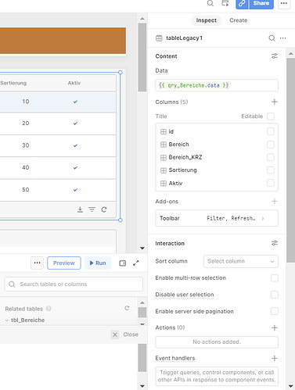295x390 pixels.
Task: Select the table row with Sortierung 20
Action: tap(58, 123)
